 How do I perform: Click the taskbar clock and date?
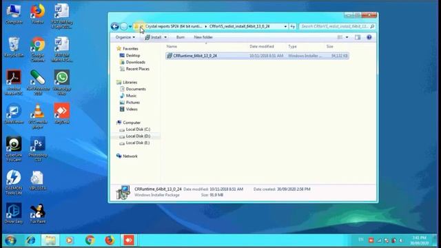click(420, 240)
